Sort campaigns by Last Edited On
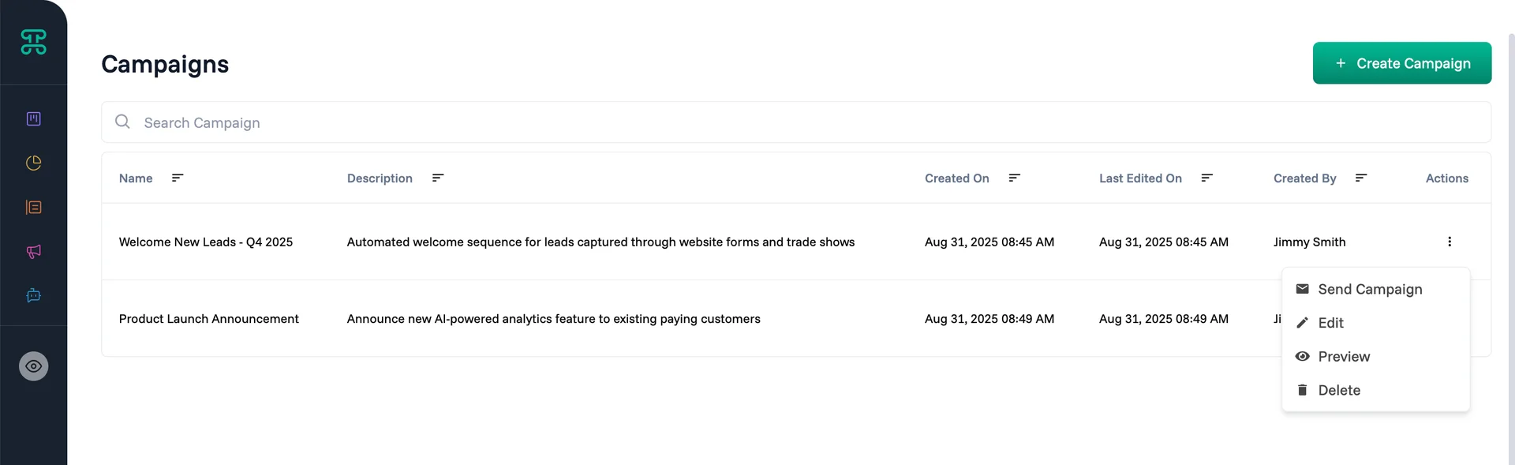Image resolution: width=1515 pixels, height=465 pixels. point(1206,178)
